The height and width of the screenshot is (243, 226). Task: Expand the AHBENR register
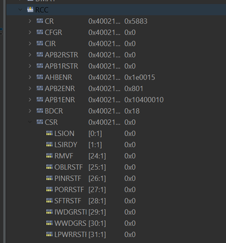point(30,77)
